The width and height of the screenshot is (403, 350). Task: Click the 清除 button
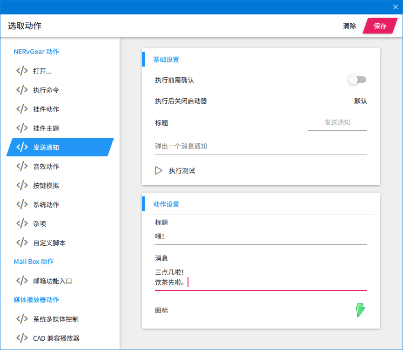point(349,26)
